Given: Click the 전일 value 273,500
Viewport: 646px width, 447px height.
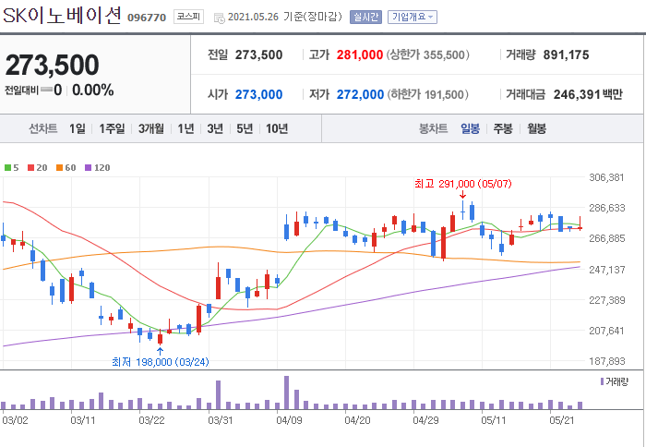Looking at the screenshot, I should (x=258, y=54).
